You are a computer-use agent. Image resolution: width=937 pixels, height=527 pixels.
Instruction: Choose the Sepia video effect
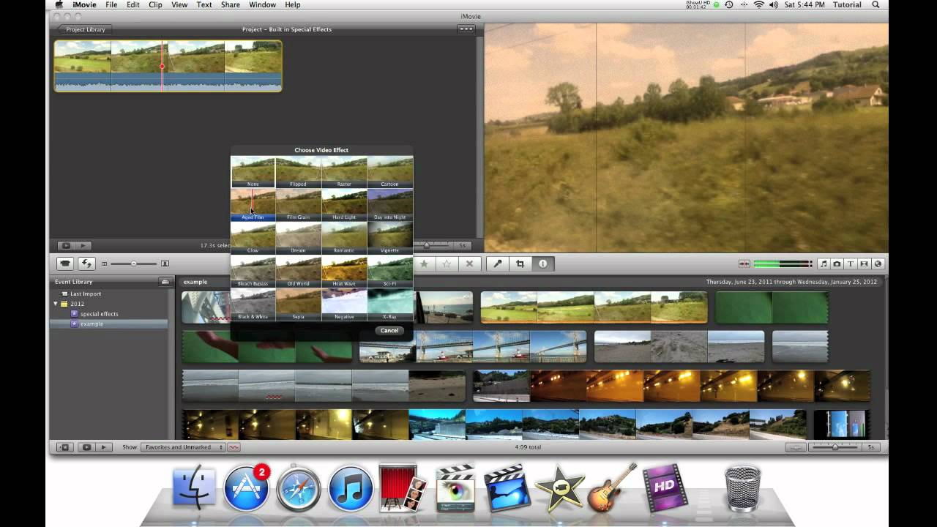298,304
